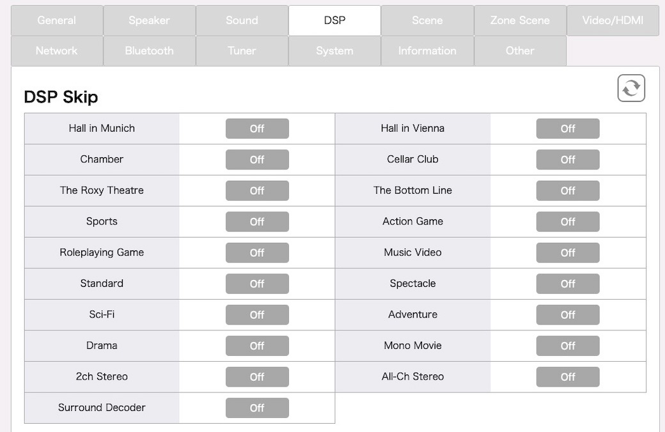Screen dimensions: 665x432
Task: Select the Tuner tab
Action: tap(242, 50)
